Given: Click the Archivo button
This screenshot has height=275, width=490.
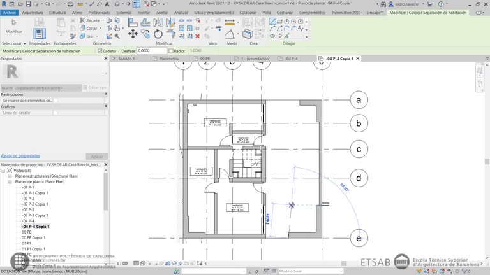Looking at the screenshot, I should pos(9,12).
